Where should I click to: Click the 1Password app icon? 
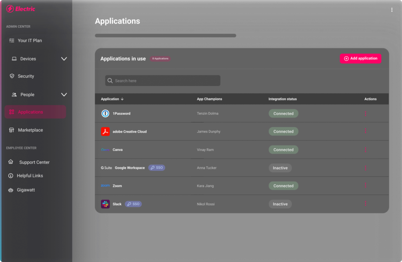105,113
